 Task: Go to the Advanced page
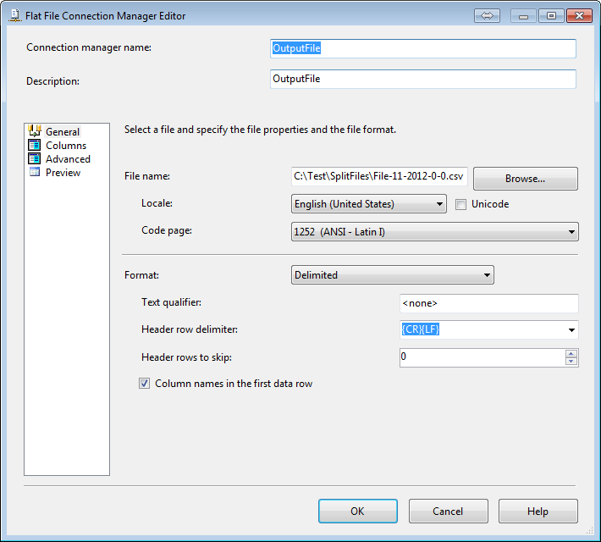tap(68, 159)
